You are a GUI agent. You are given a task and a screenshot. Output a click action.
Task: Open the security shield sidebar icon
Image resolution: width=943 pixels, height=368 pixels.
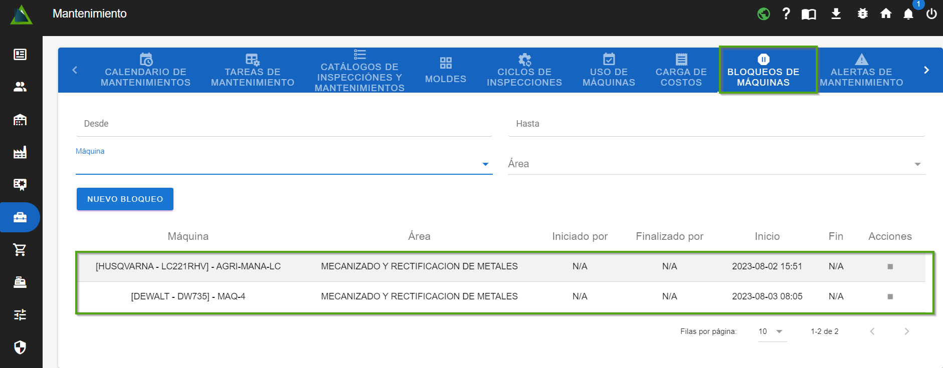(20, 347)
